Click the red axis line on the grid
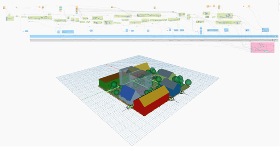280x148 pixels. [112, 67]
